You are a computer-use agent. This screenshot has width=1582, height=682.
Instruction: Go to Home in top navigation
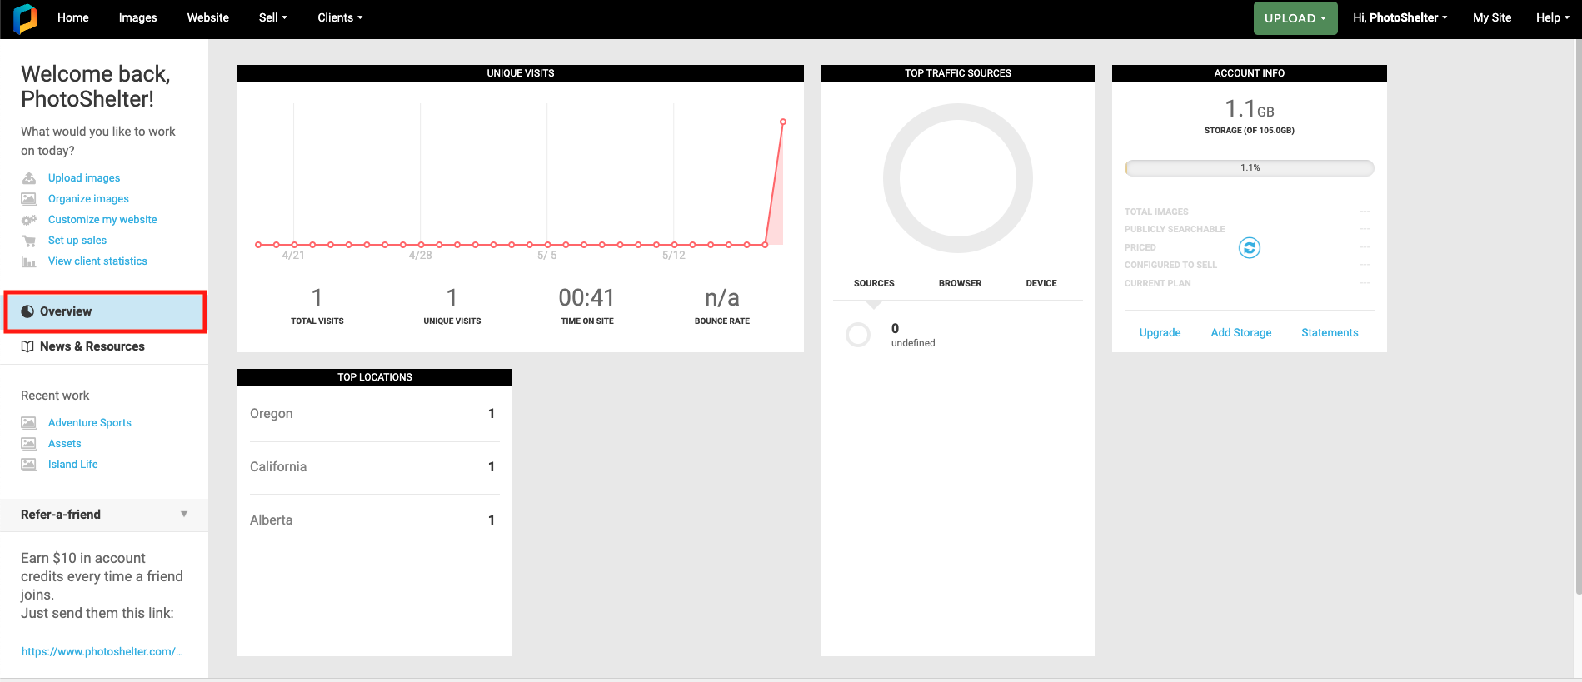tap(73, 17)
